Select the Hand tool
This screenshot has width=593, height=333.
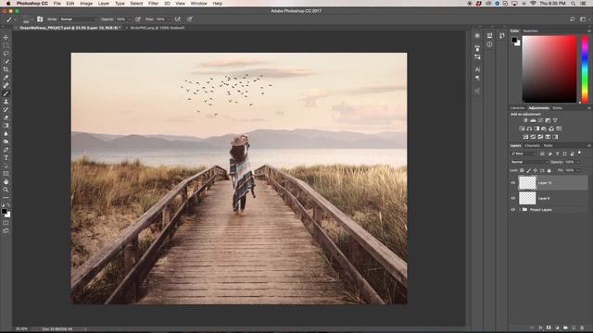(6, 181)
